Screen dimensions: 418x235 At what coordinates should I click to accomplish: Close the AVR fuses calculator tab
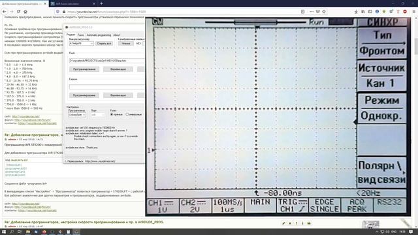tap(94, 4)
